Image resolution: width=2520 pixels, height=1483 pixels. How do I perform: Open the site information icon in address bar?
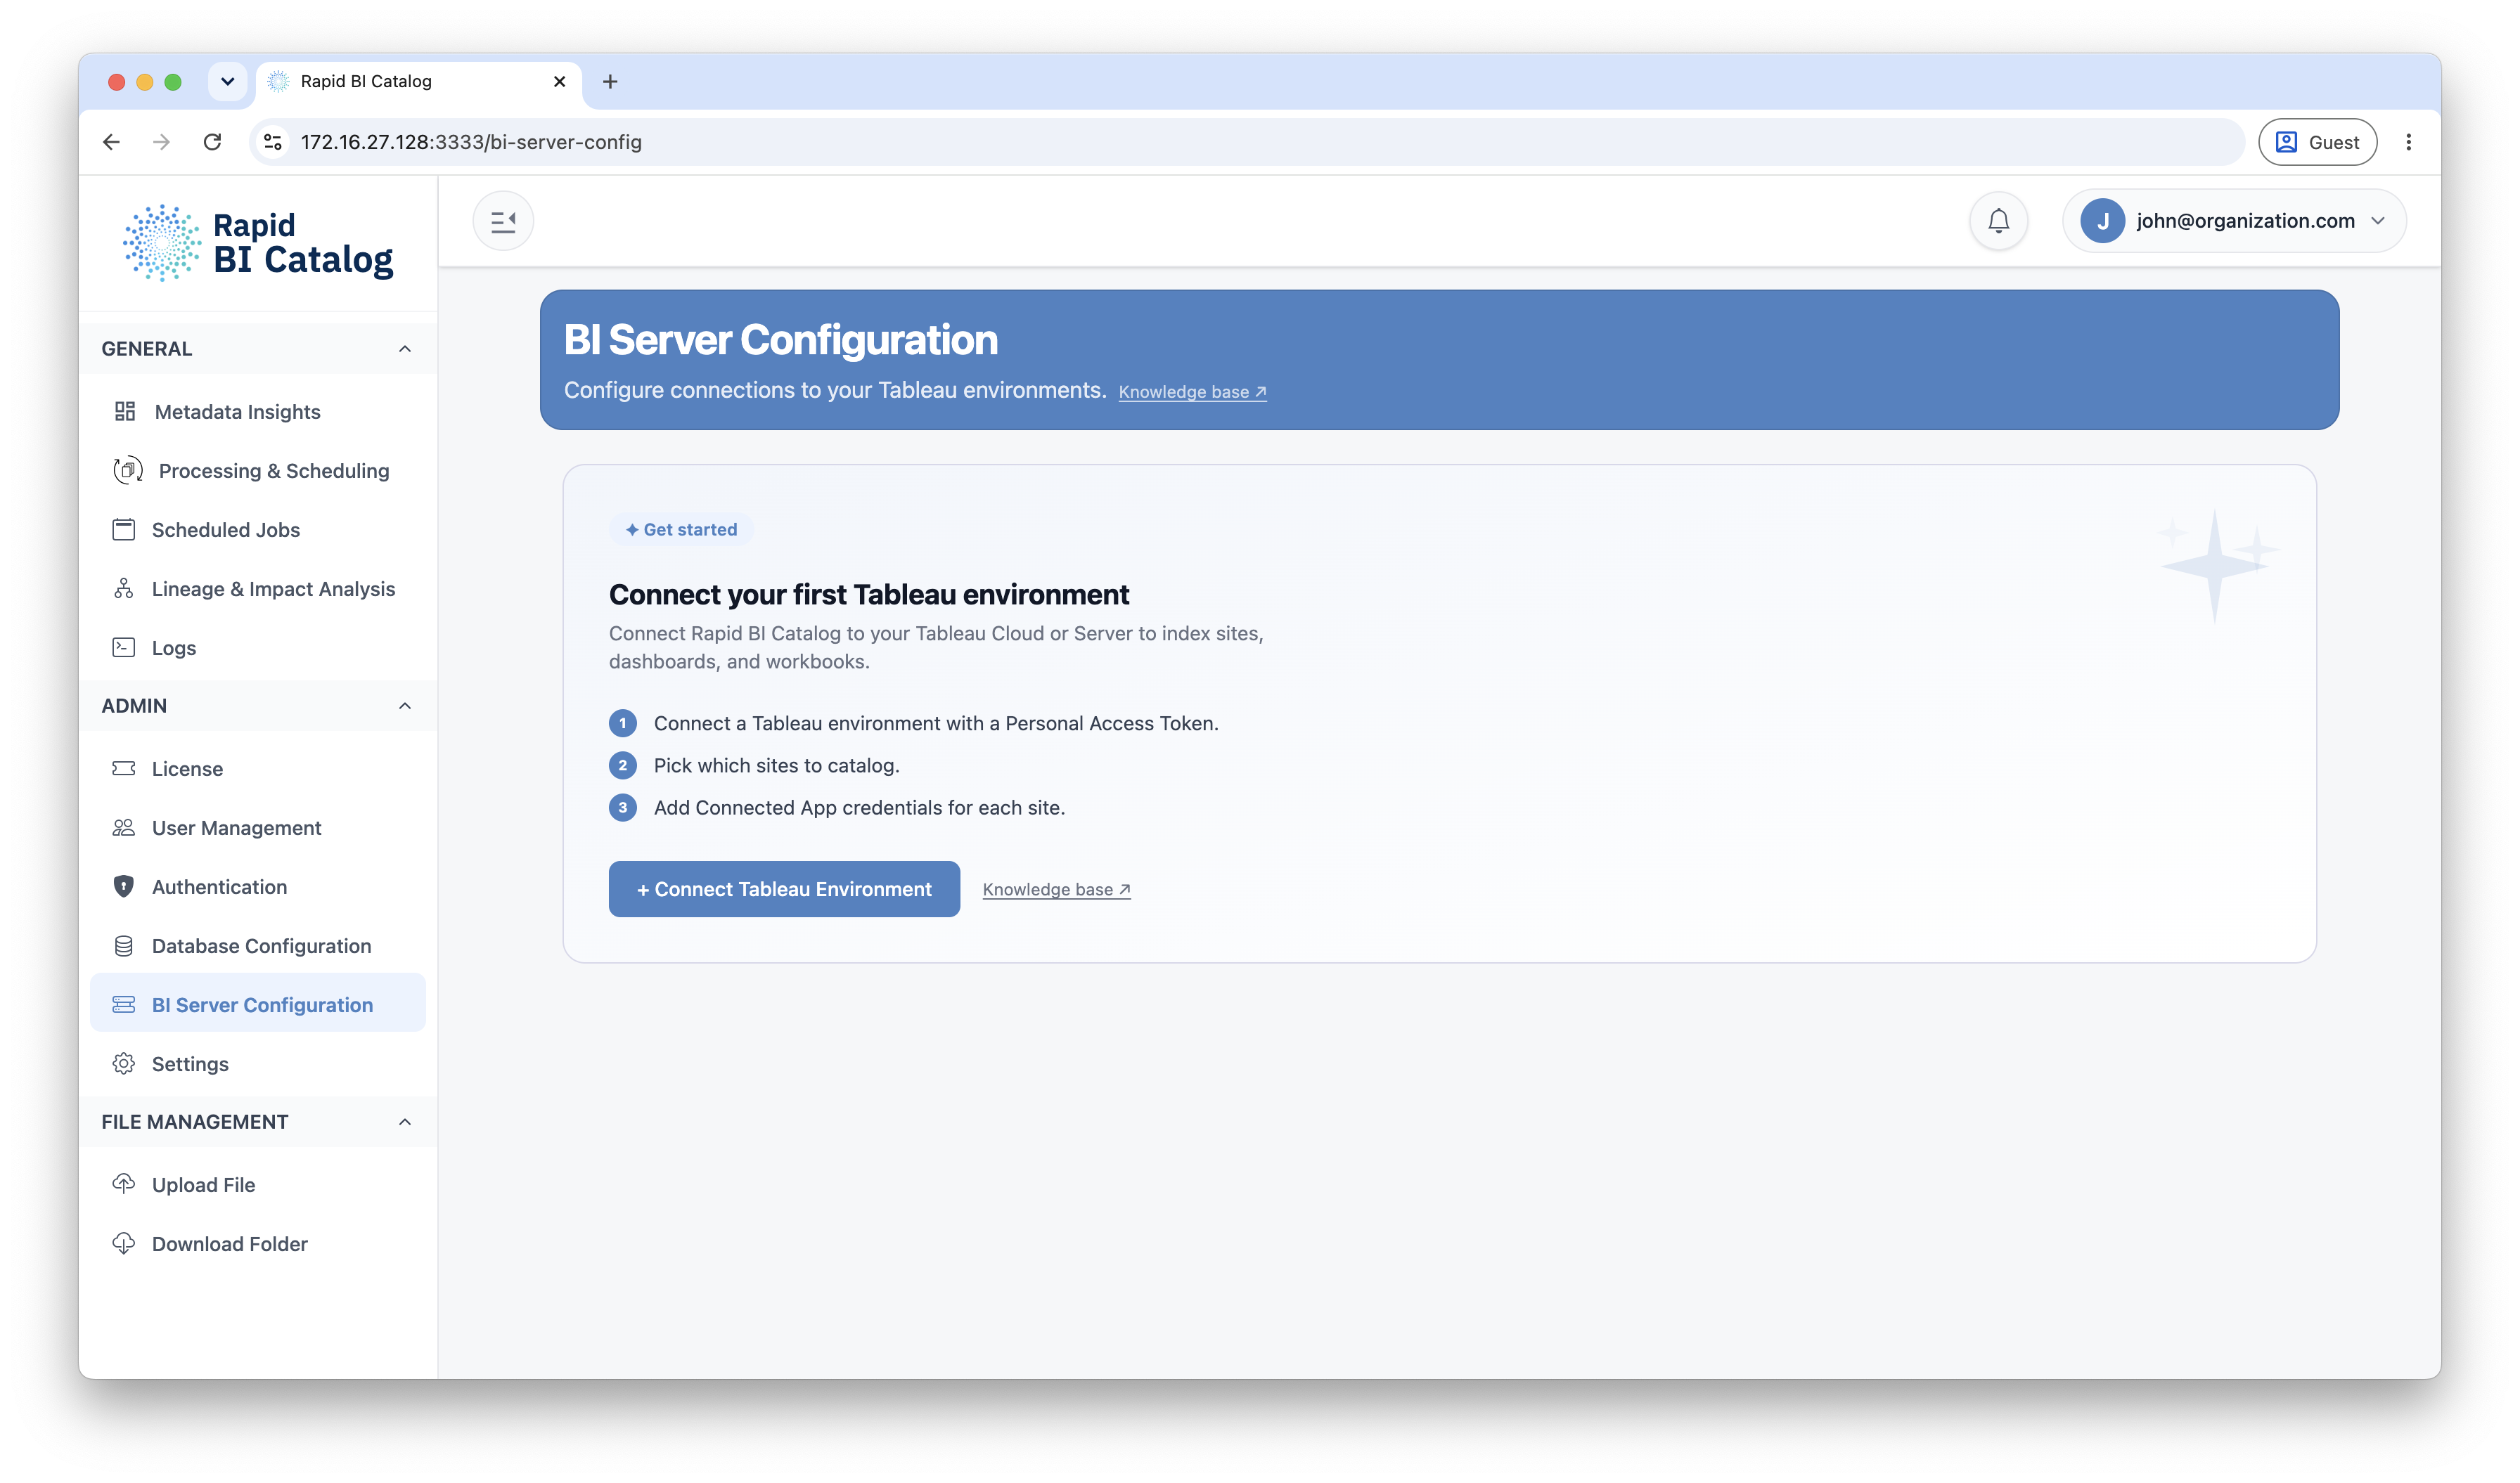(273, 142)
